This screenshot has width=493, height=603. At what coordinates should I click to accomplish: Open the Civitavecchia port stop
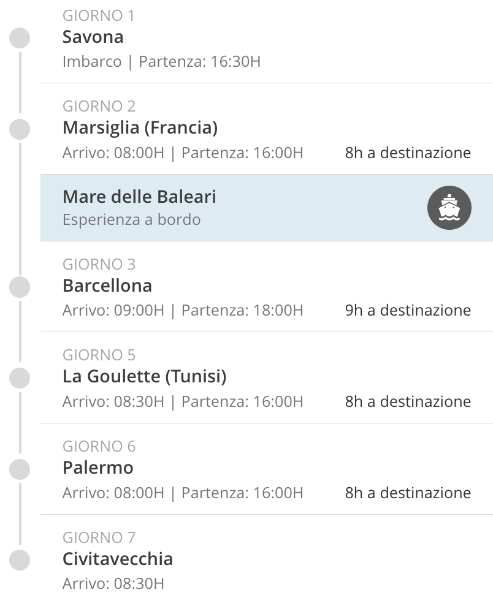pos(118,559)
